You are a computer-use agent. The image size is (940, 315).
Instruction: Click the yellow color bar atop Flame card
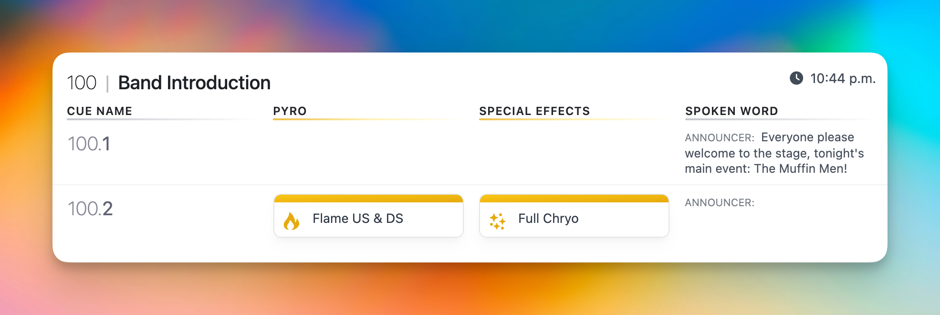pos(368,198)
